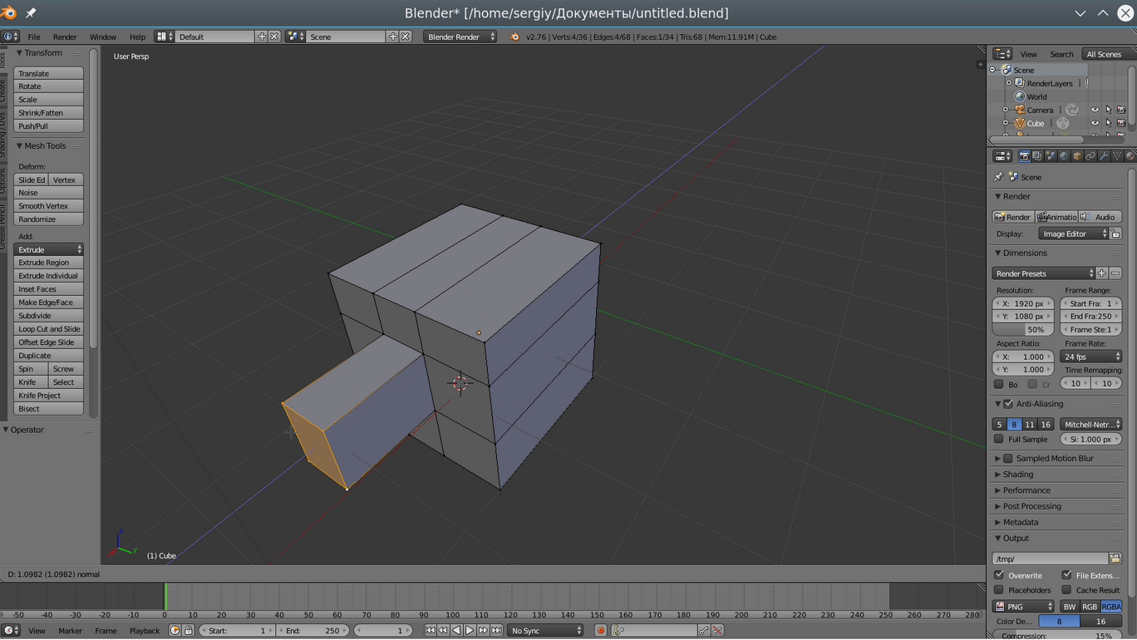
Task: Click the output folder browse icon
Action: [x=1115, y=559]
